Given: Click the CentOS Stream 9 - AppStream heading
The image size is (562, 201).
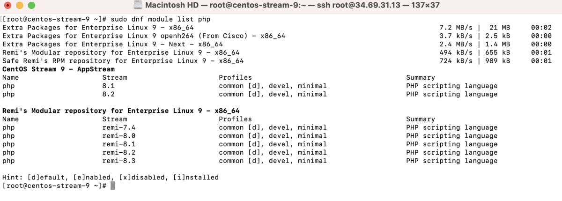Looking at the screenshot, I should 59,69.
